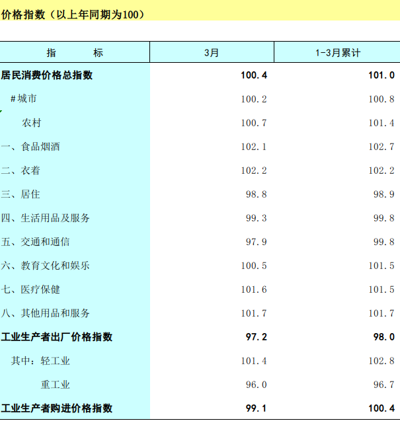
Task: Select the 1-3月累计 value for 轻工业
Action: point(381,361)
